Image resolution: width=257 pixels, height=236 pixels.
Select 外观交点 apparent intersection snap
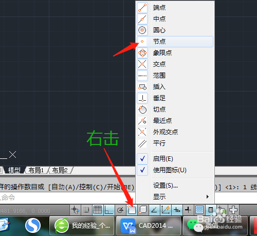click(175, 132)
